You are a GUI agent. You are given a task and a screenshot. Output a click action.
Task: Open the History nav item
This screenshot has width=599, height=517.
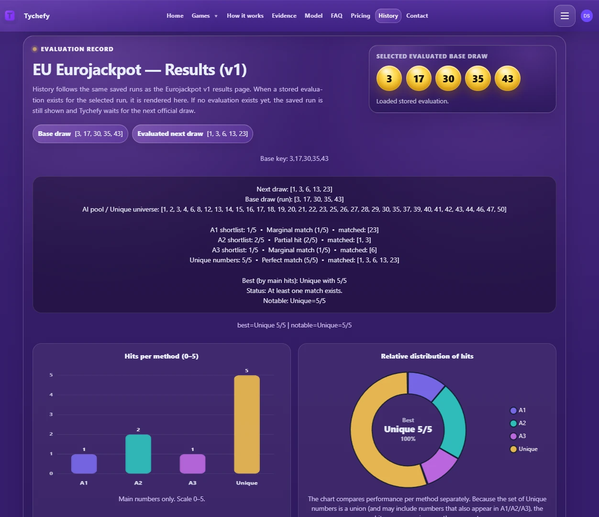pyautogui.click(x=388, y=16)
